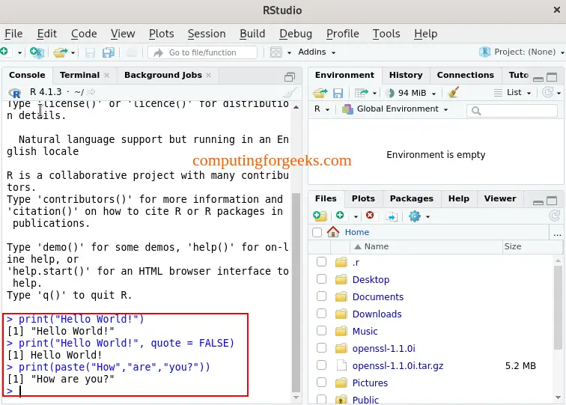Open the Home path link in Files

coord(357,232)
